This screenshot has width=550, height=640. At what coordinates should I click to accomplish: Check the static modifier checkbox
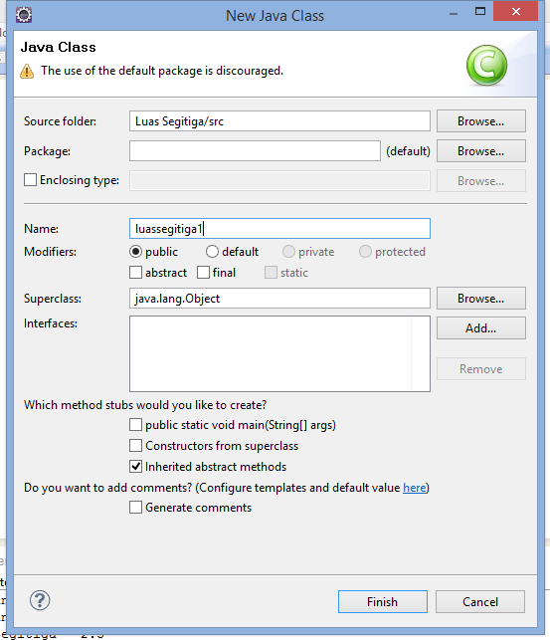(x=271, y=273)
